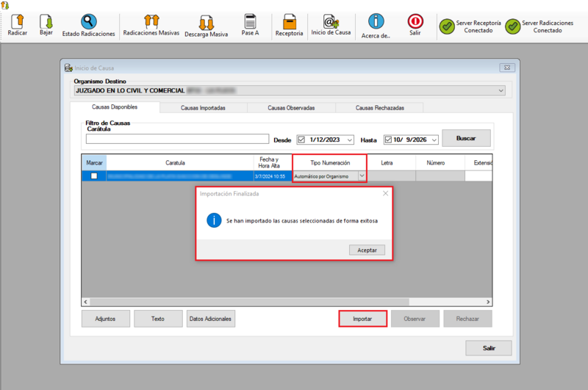588x390 pixels.
Task: Open the Acerca de info icon
Action: 376,21
